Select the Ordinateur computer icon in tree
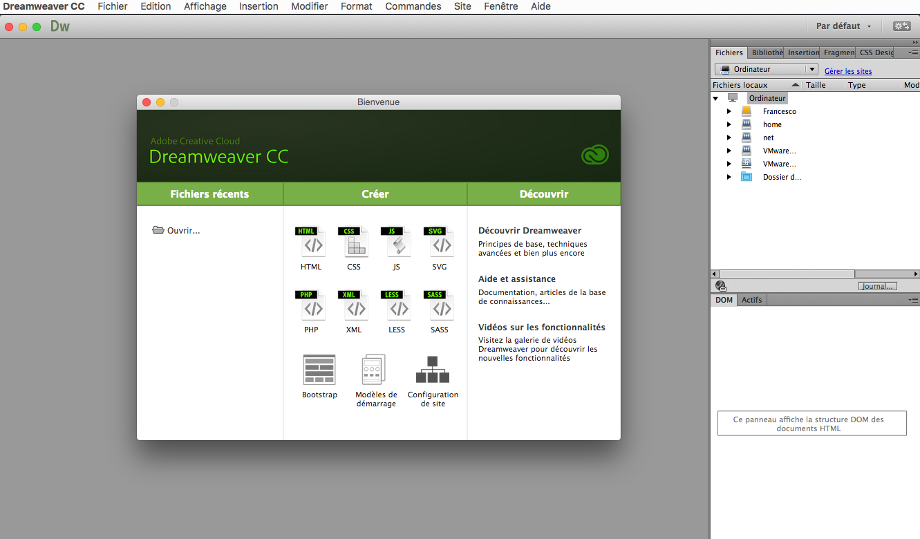This screenshot has height=539, width=920. (x=733, y=98)
